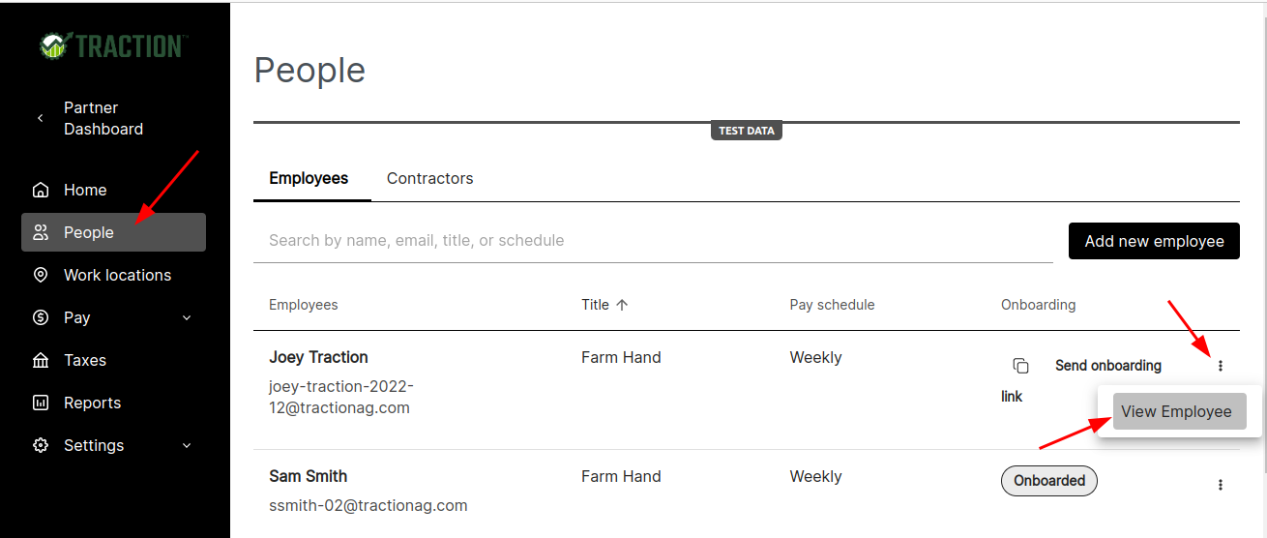The image size is (1267, 538).
Task: Go back via Partner Dashboard chevron
Action: pyautogui.click(x=40, y=118)
